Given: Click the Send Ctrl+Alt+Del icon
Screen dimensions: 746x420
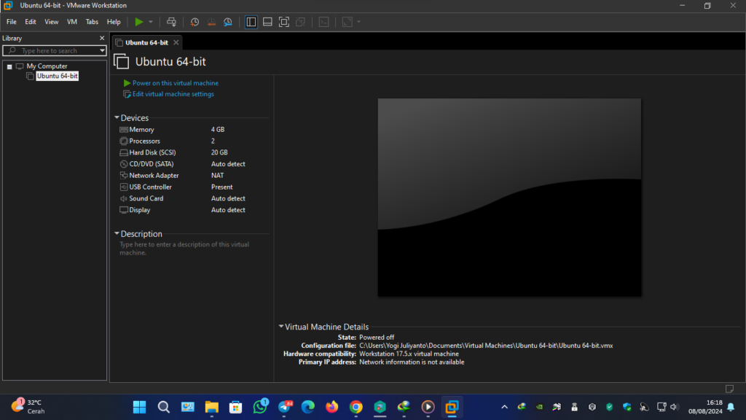Looking at the screenshot, I should click(x=171, y=22).
